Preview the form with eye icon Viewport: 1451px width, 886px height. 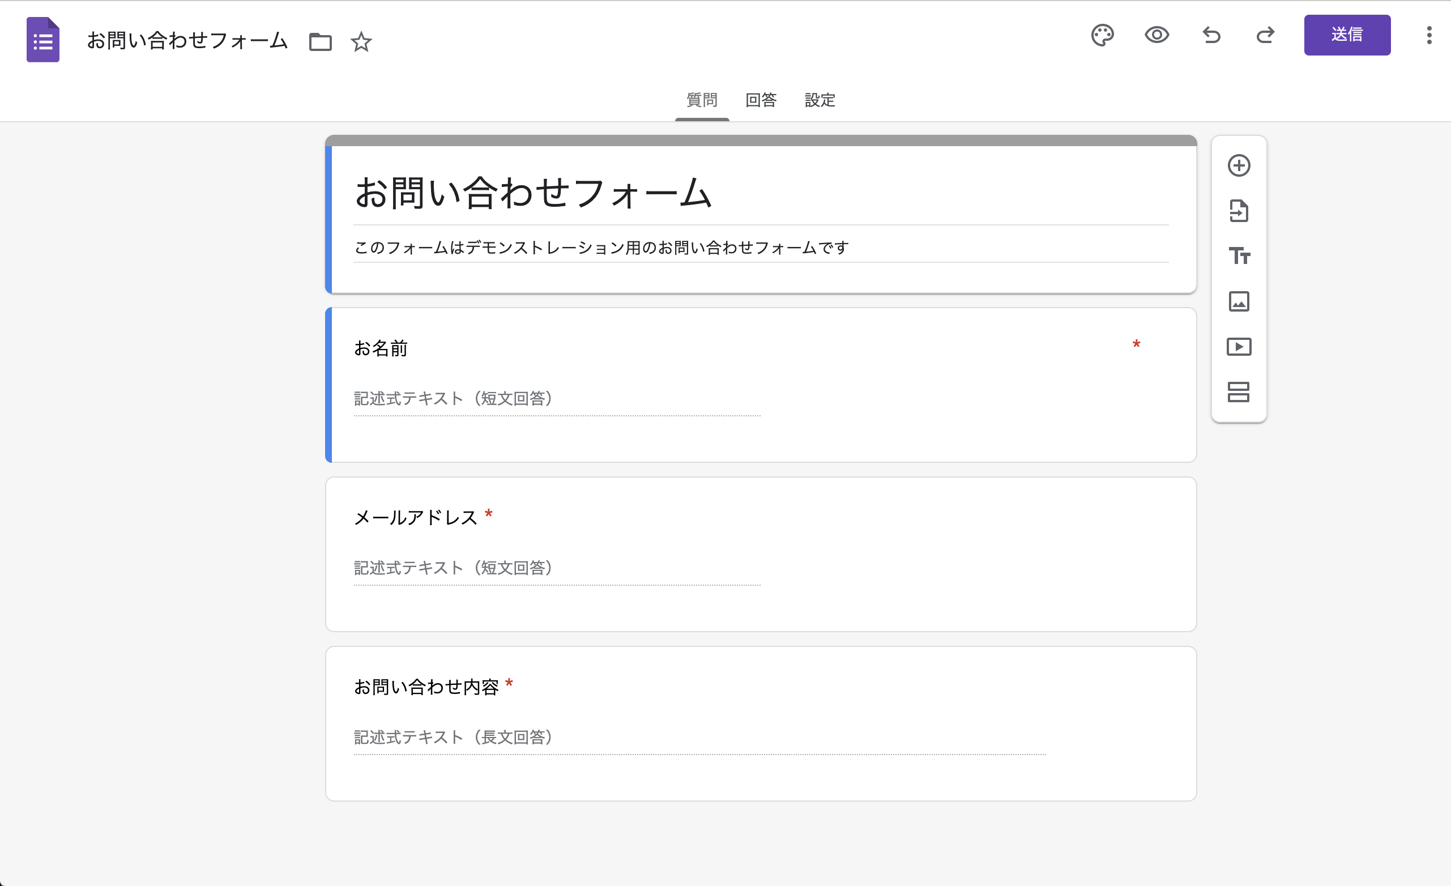[x=1156, y=35]
